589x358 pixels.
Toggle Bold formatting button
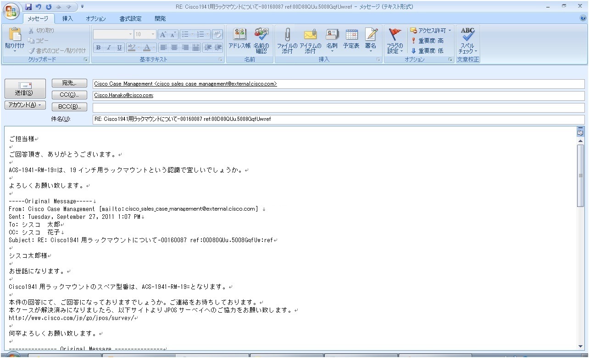(98, 48)
